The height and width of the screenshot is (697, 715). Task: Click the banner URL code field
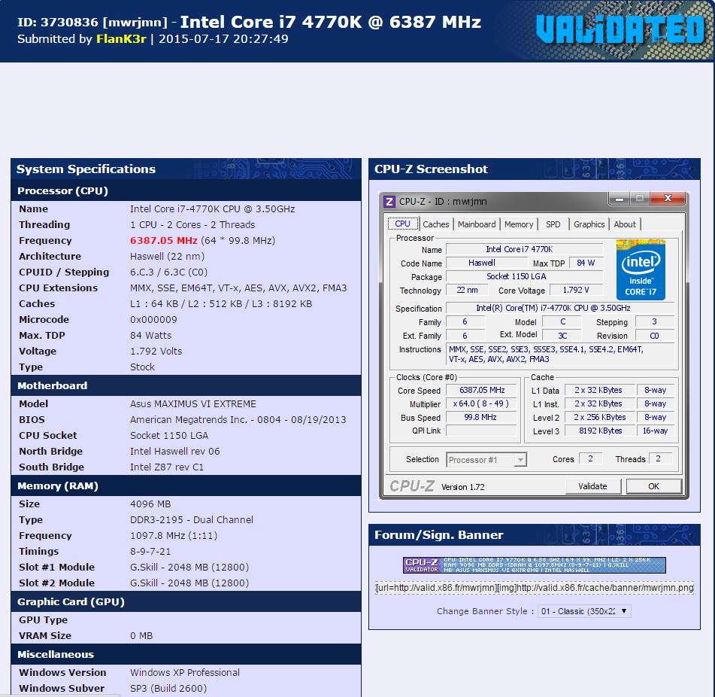click(x=534, y=587)
